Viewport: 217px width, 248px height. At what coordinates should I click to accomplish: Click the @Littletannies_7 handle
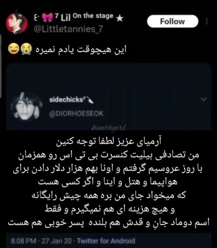point(68,29)
